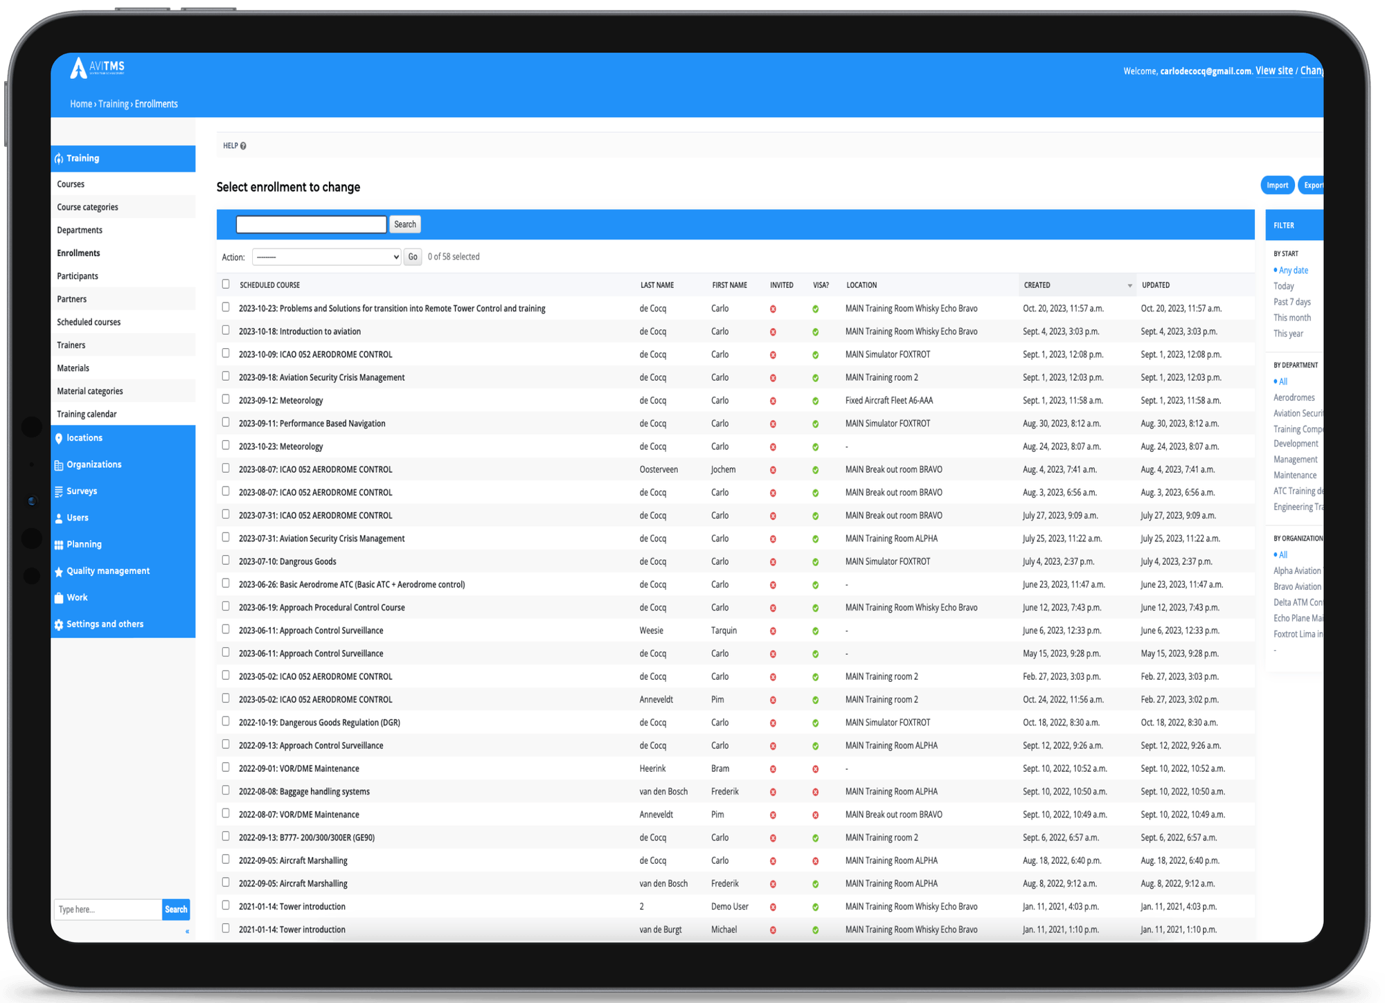Sort by Created column arrow

1129,286
